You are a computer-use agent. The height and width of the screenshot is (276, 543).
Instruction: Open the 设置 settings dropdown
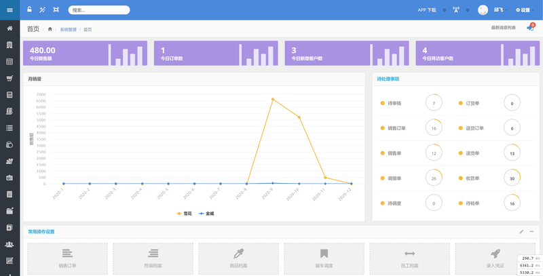point(525,10)
